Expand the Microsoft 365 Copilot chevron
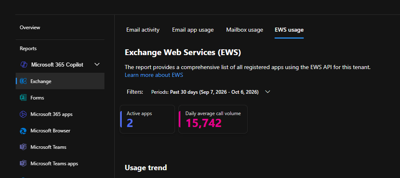The width and height of the screenshot is (400, 178). pyautogui.click(x=97, y=65)
